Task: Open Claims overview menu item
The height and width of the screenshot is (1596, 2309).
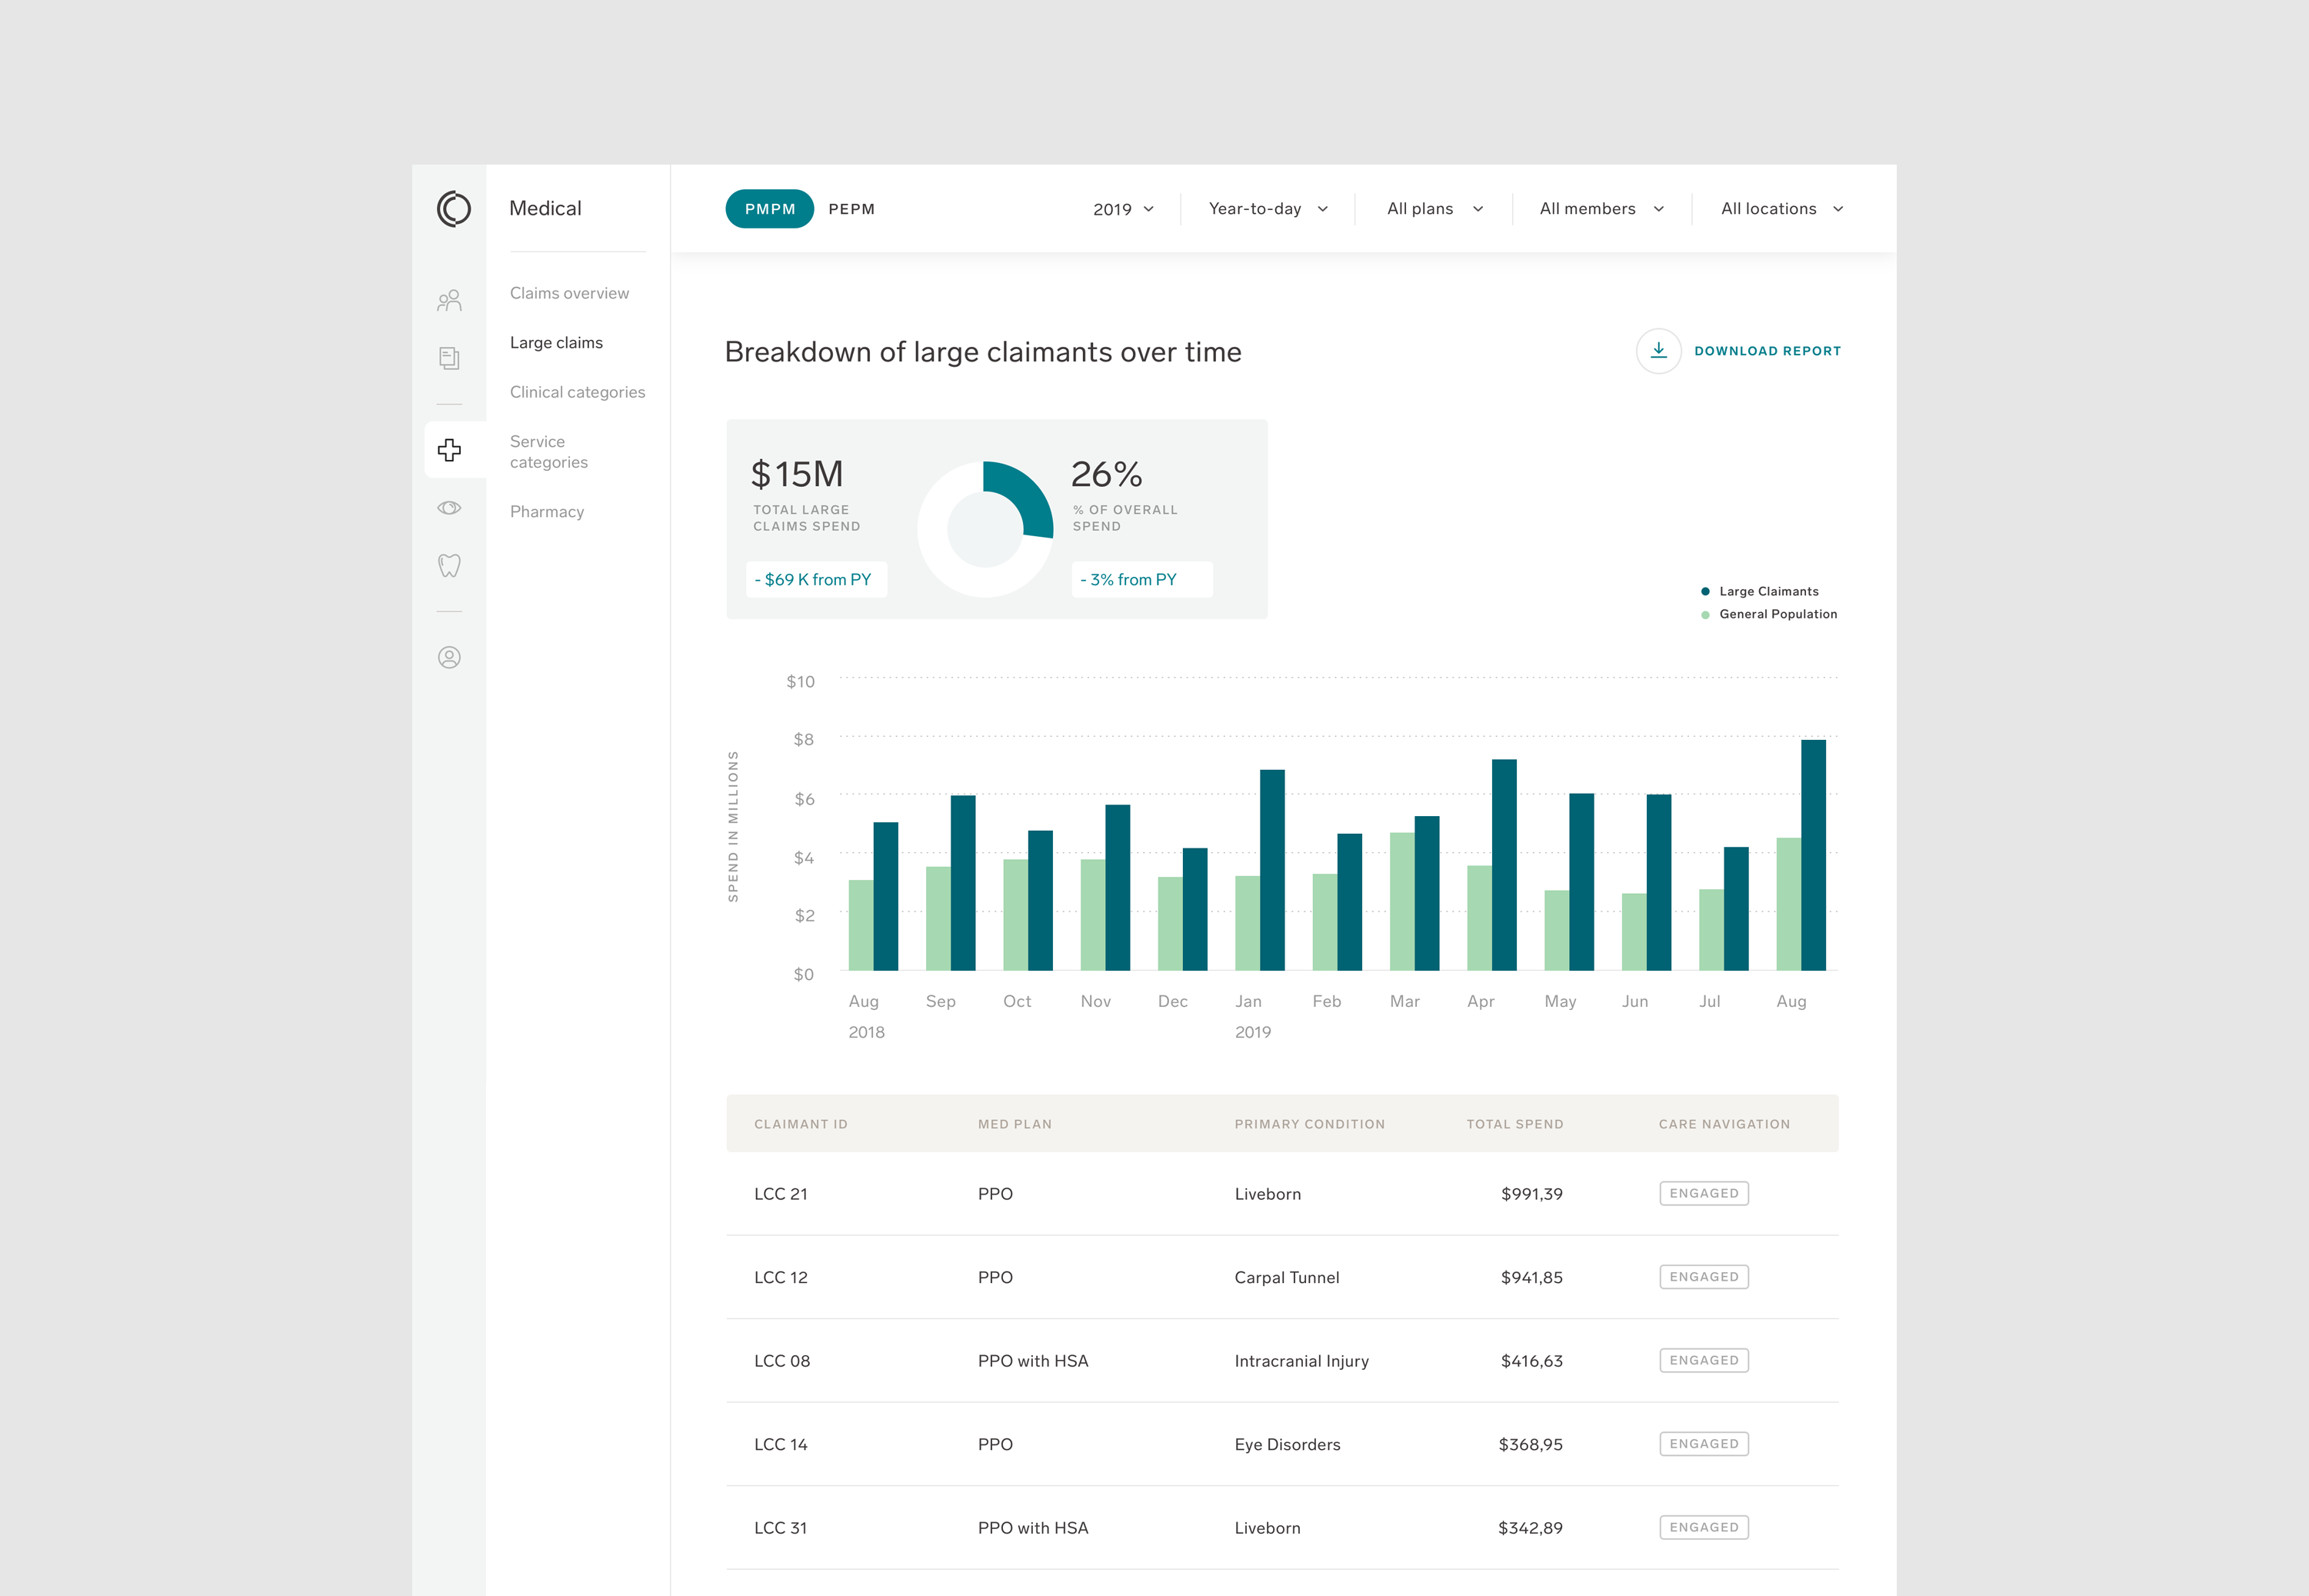Action: coord(569,293)
